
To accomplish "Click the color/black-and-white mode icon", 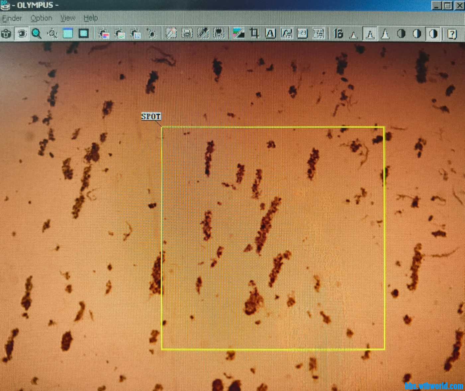I will (239, 34).
